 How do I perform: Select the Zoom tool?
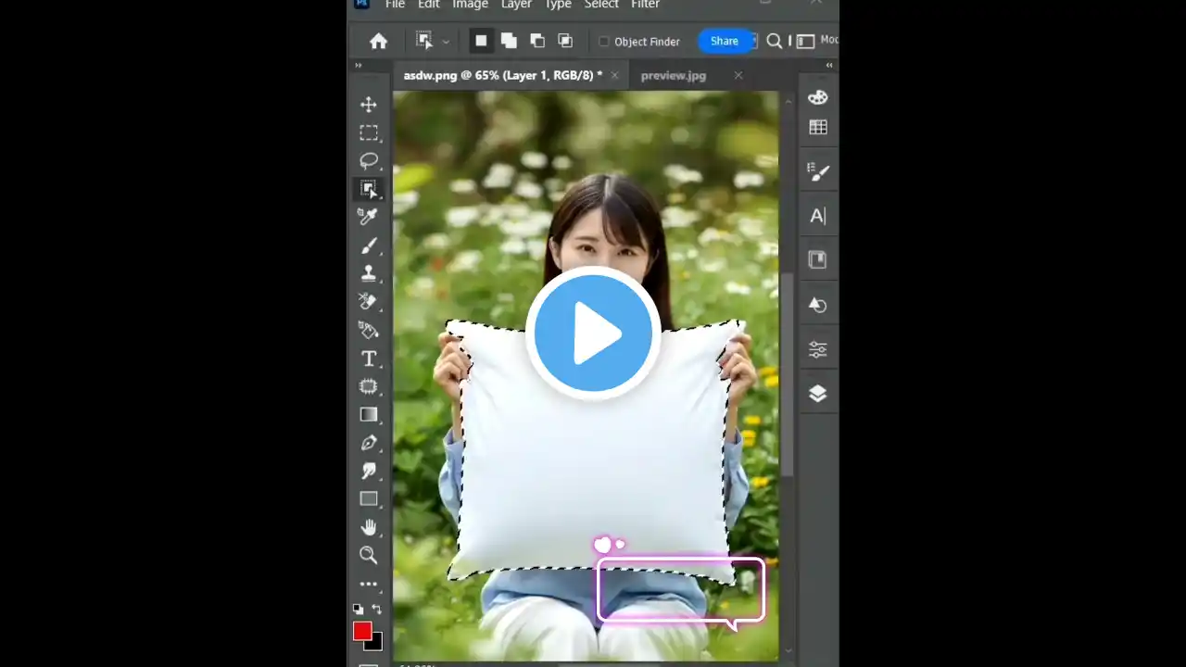click(x=369, y=555)
